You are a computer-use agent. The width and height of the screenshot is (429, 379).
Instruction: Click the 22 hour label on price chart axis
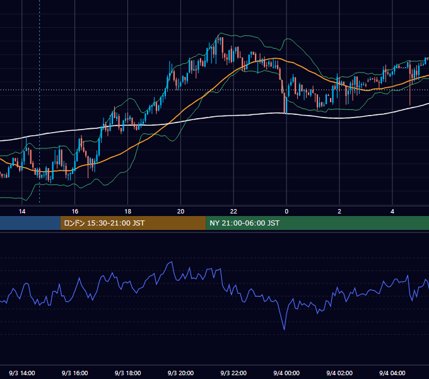pyautogui.click(x=233, y=212)
